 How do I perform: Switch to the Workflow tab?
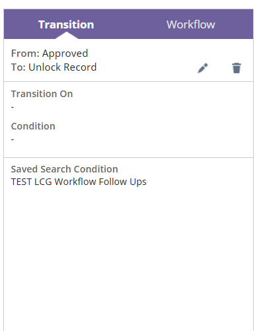tap(191, 24)
